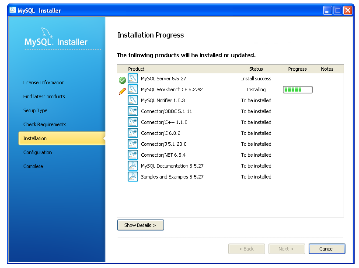Viewport: 359px width, 268px height.
Task: Click the Product column header
Action: 136,69
